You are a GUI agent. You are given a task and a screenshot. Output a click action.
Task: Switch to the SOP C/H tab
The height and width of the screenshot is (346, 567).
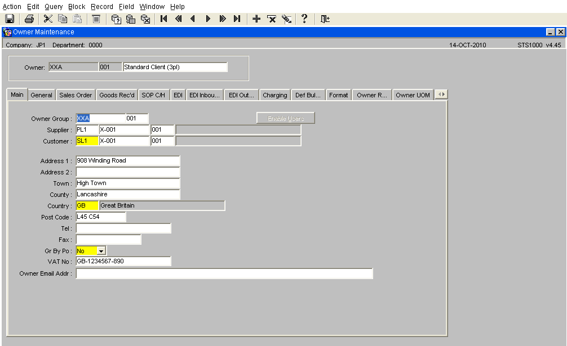coord(153,95)
